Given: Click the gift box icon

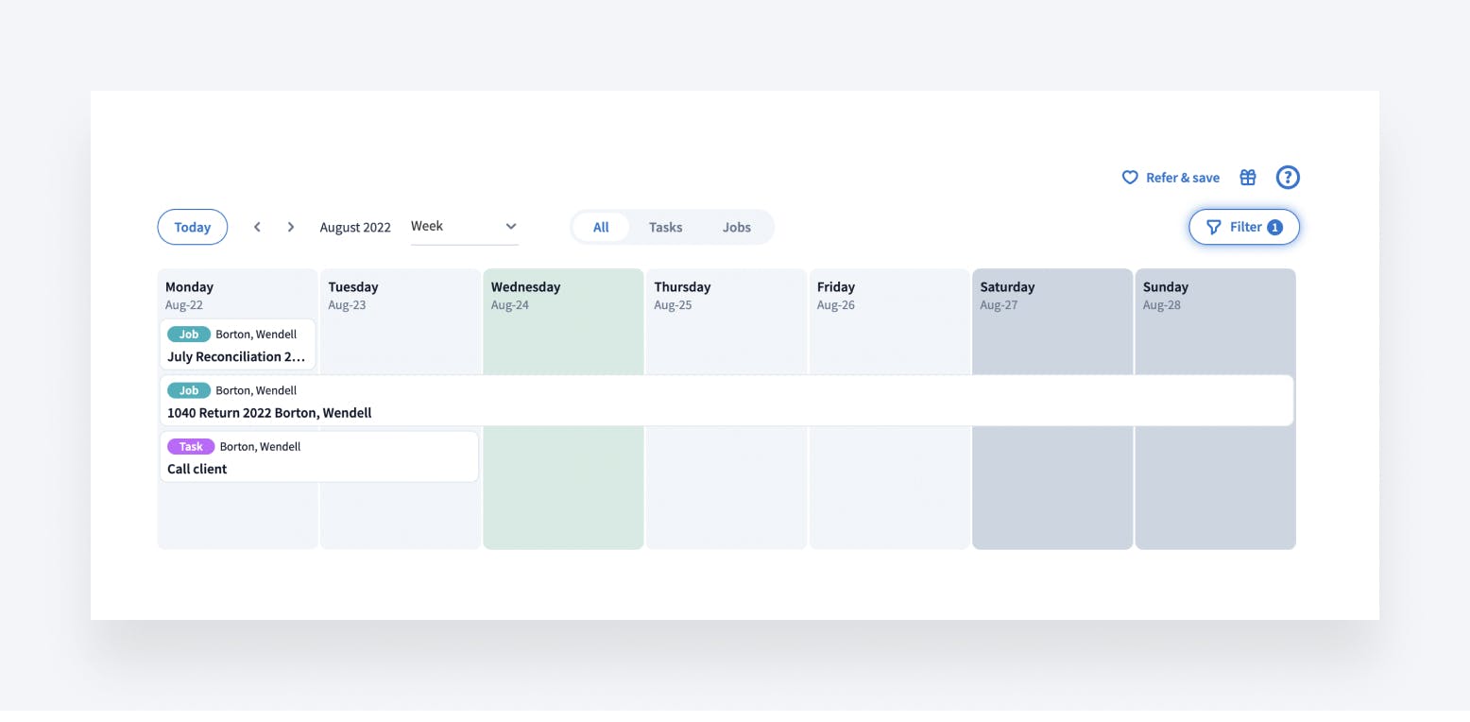Looking at the screenshot, I should tap(1248, 178).
